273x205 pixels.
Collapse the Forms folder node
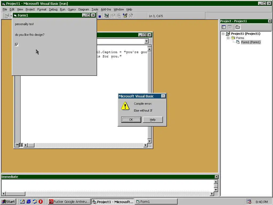tap(228, 38)
